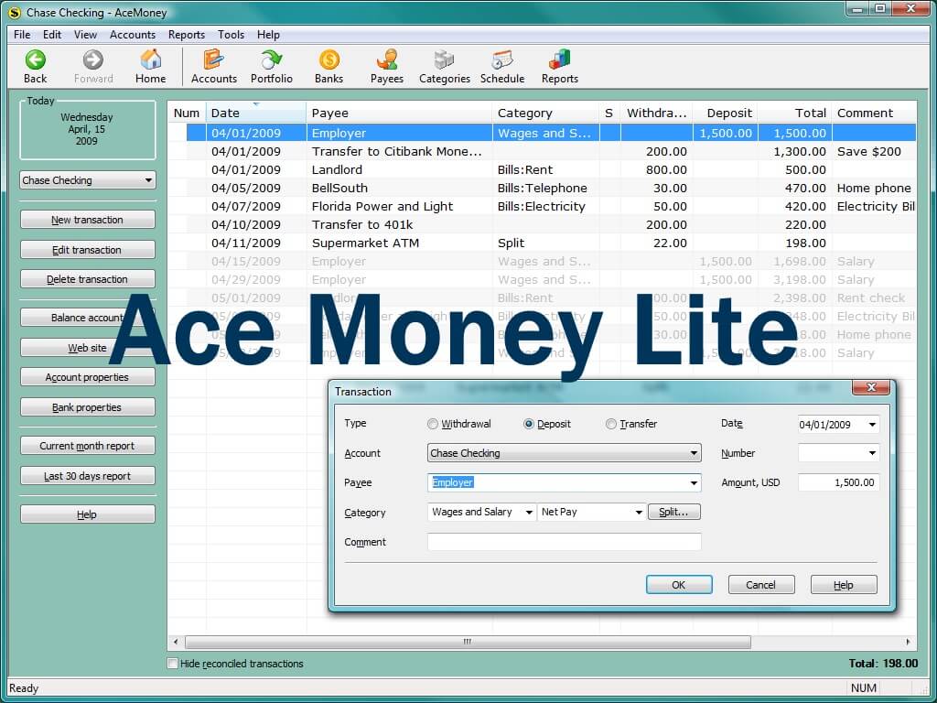The height and width of the screenshot is (703, 937).
Task: Select the Transfer radio button
Action: pyautogui.click(x=610, y=424)
